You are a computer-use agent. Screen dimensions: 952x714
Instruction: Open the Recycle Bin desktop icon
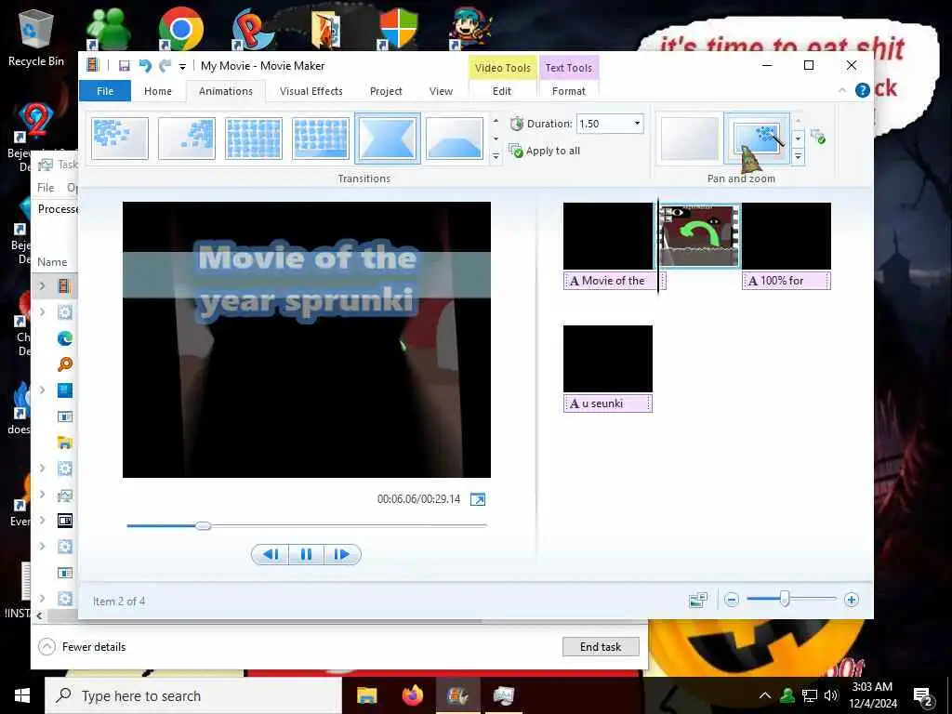point(36,37)
